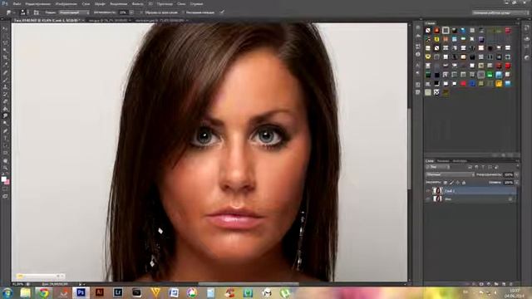Enable the Sample All Layers checkbox
532x299 pixels.
click(142, 12)
